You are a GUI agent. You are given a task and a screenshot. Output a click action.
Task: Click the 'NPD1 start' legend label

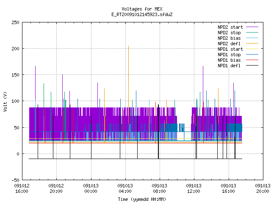(x=230, y=49)
